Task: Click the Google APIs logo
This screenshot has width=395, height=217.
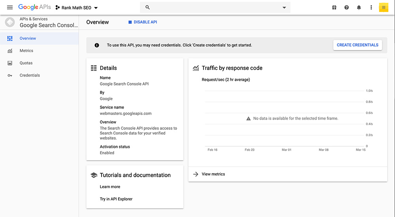Action: pos(34,7)
